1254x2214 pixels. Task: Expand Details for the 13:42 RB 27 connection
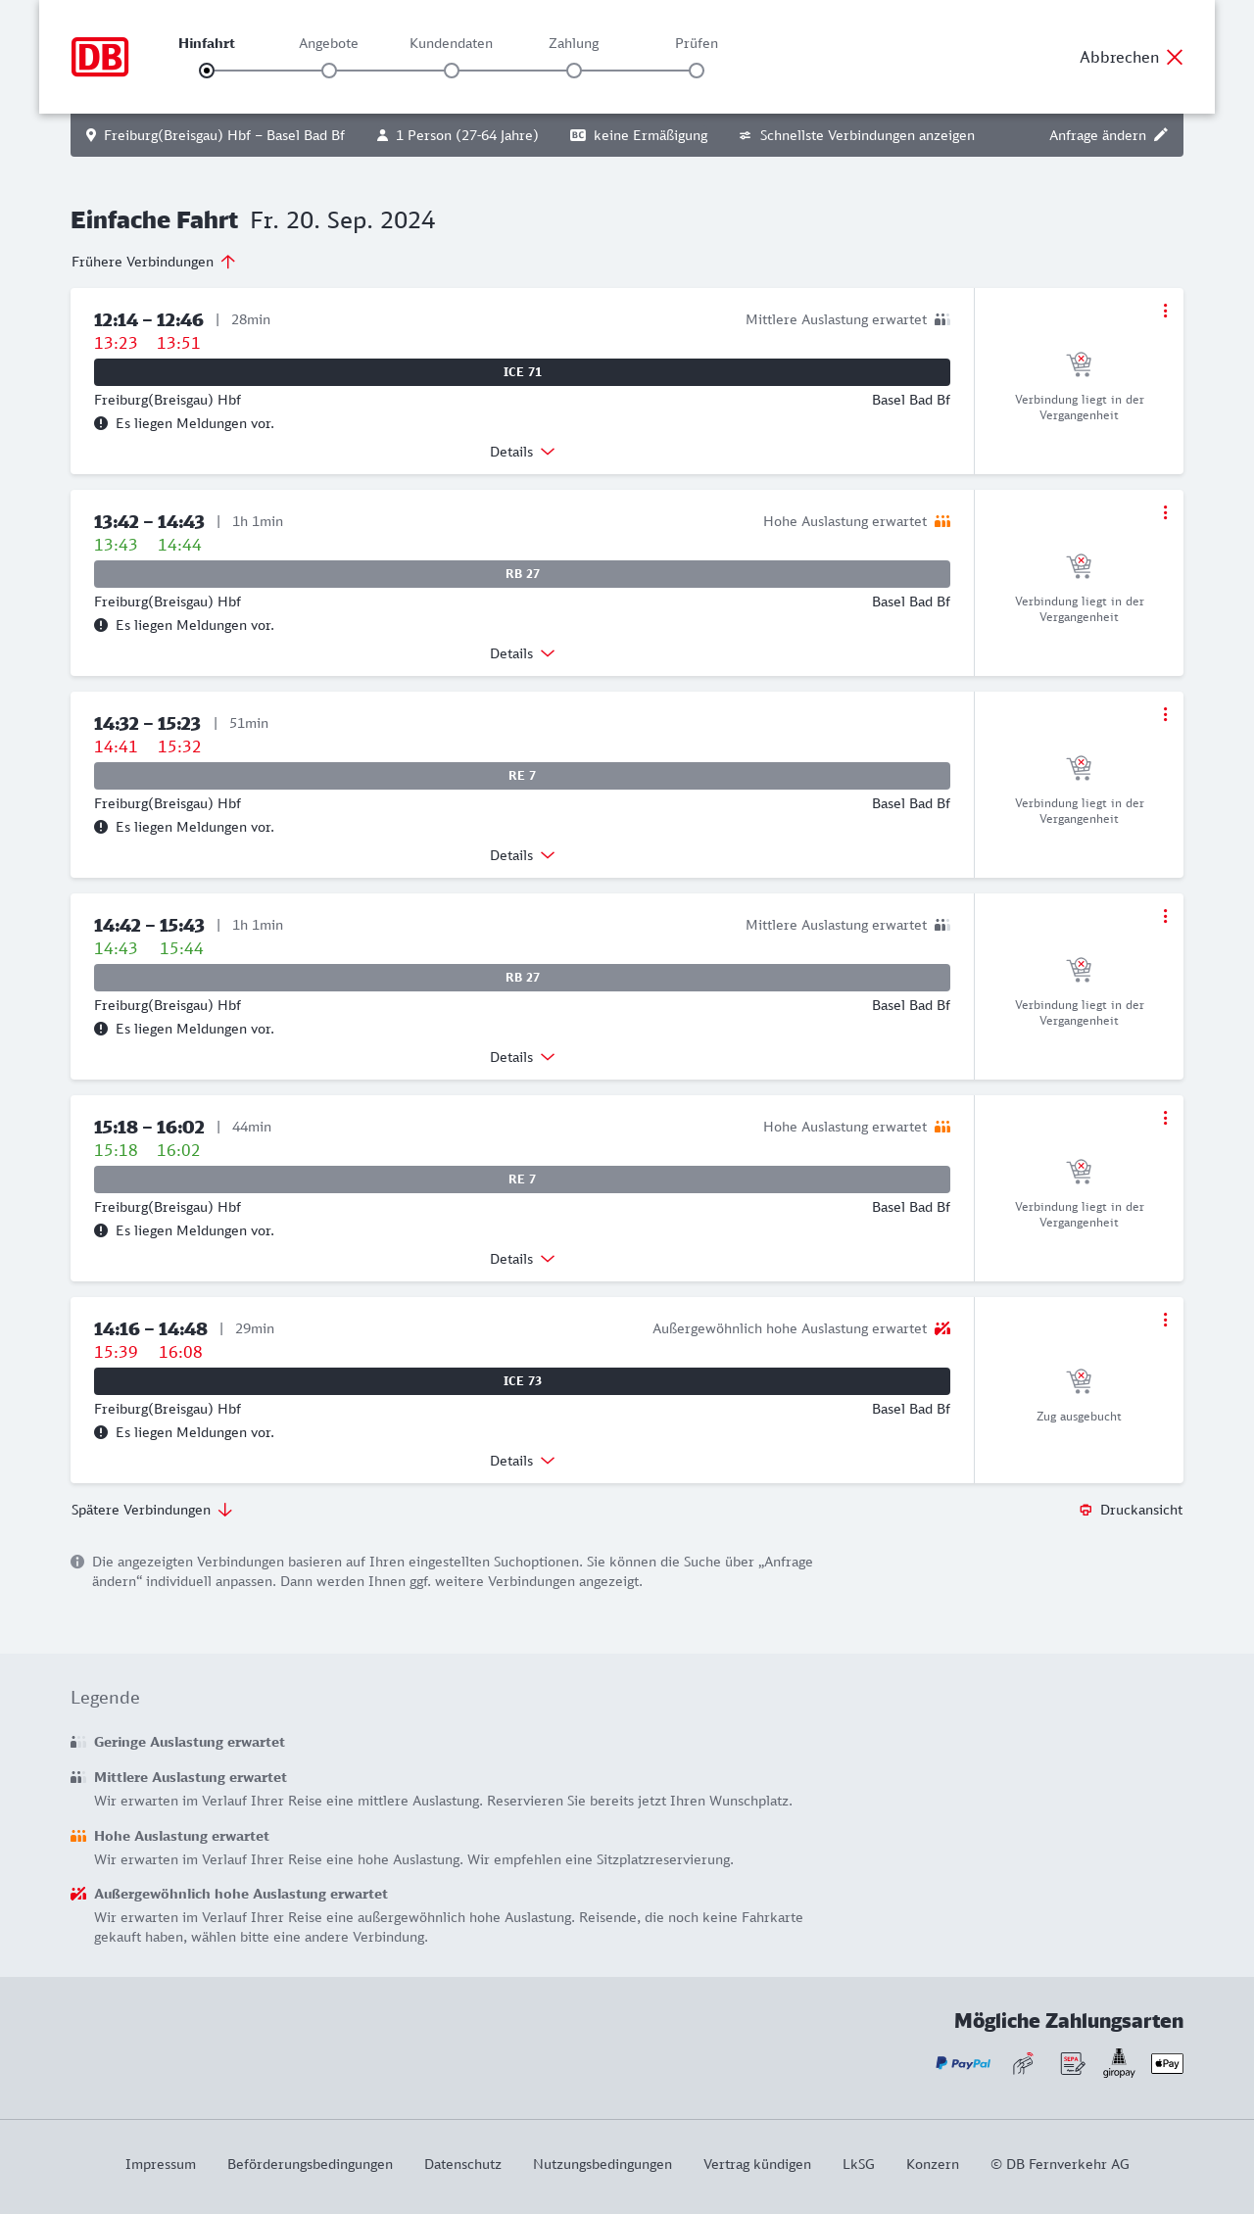tap(522, 653)
